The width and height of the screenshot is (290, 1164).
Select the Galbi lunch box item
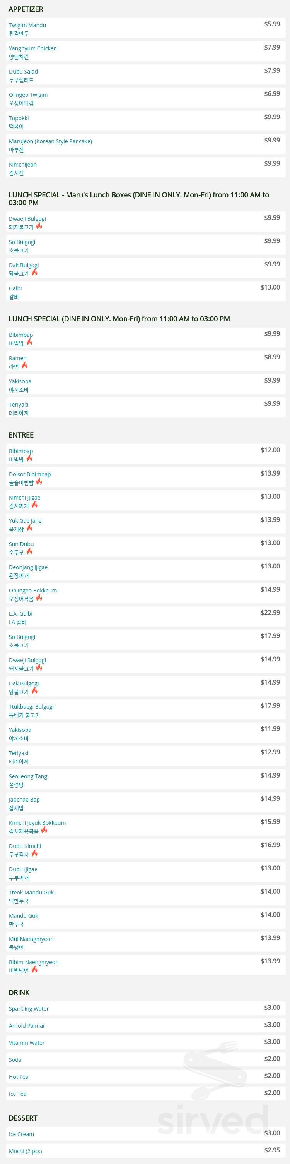tap(146, 292)
